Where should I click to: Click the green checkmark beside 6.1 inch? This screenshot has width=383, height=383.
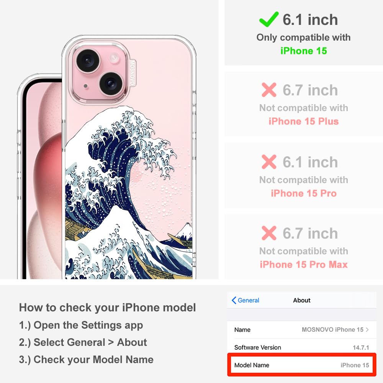[269, 19]
